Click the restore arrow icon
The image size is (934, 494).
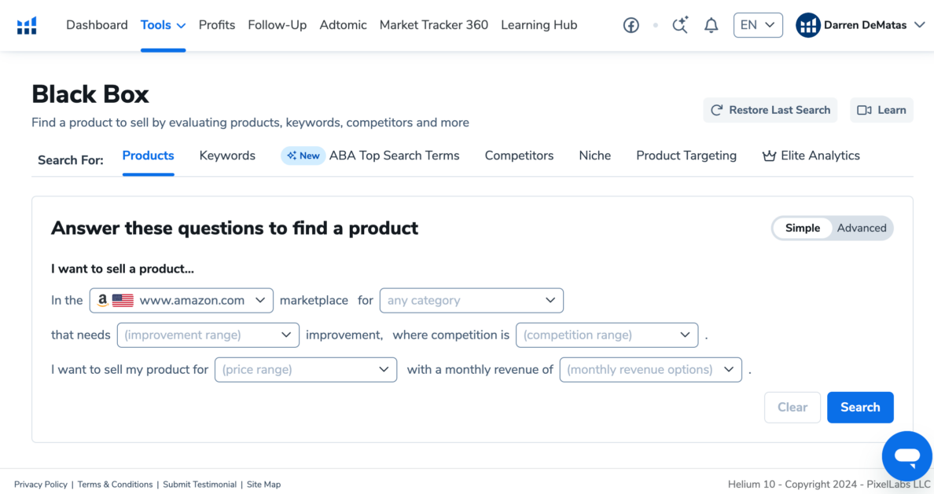point(716,110)
